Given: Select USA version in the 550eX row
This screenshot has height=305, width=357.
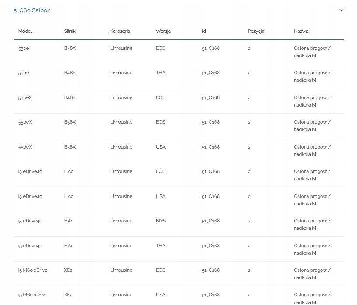Looking at the screenshot, I should tap(161, 147).
